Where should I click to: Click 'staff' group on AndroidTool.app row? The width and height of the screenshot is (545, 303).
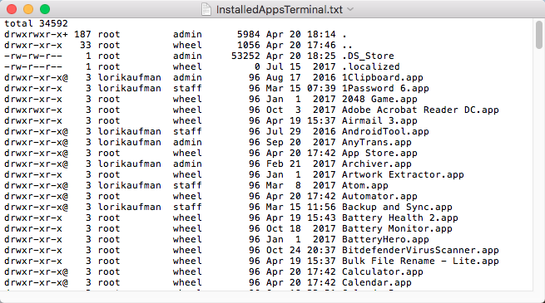tap(187, 131)
